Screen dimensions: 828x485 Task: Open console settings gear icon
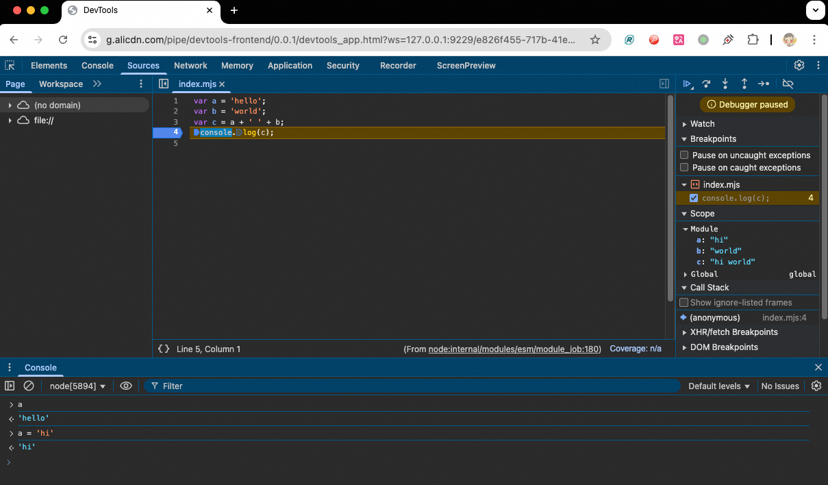pos(816,386)
